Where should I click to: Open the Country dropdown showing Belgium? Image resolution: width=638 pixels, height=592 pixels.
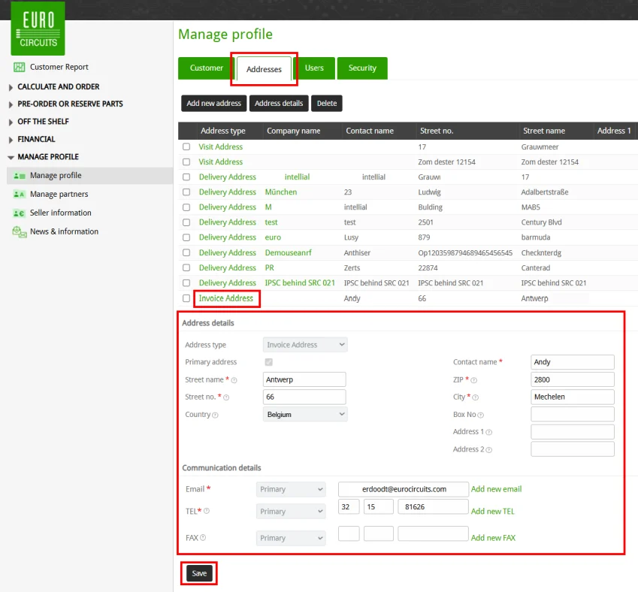pos(305,414)
